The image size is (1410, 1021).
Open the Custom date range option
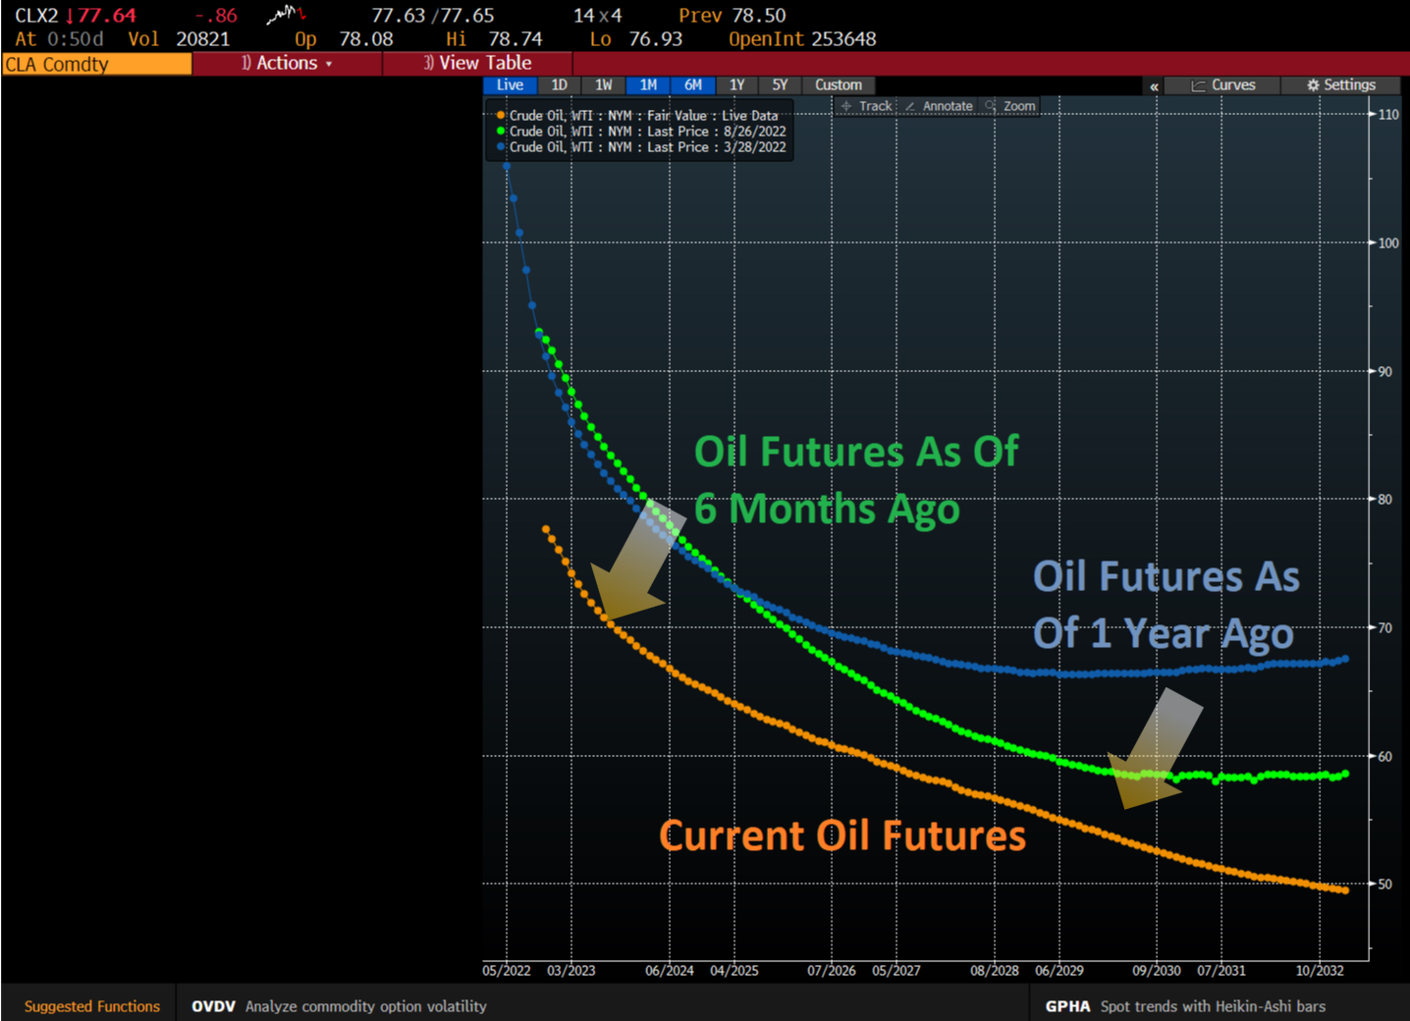[x=838, y=85]
